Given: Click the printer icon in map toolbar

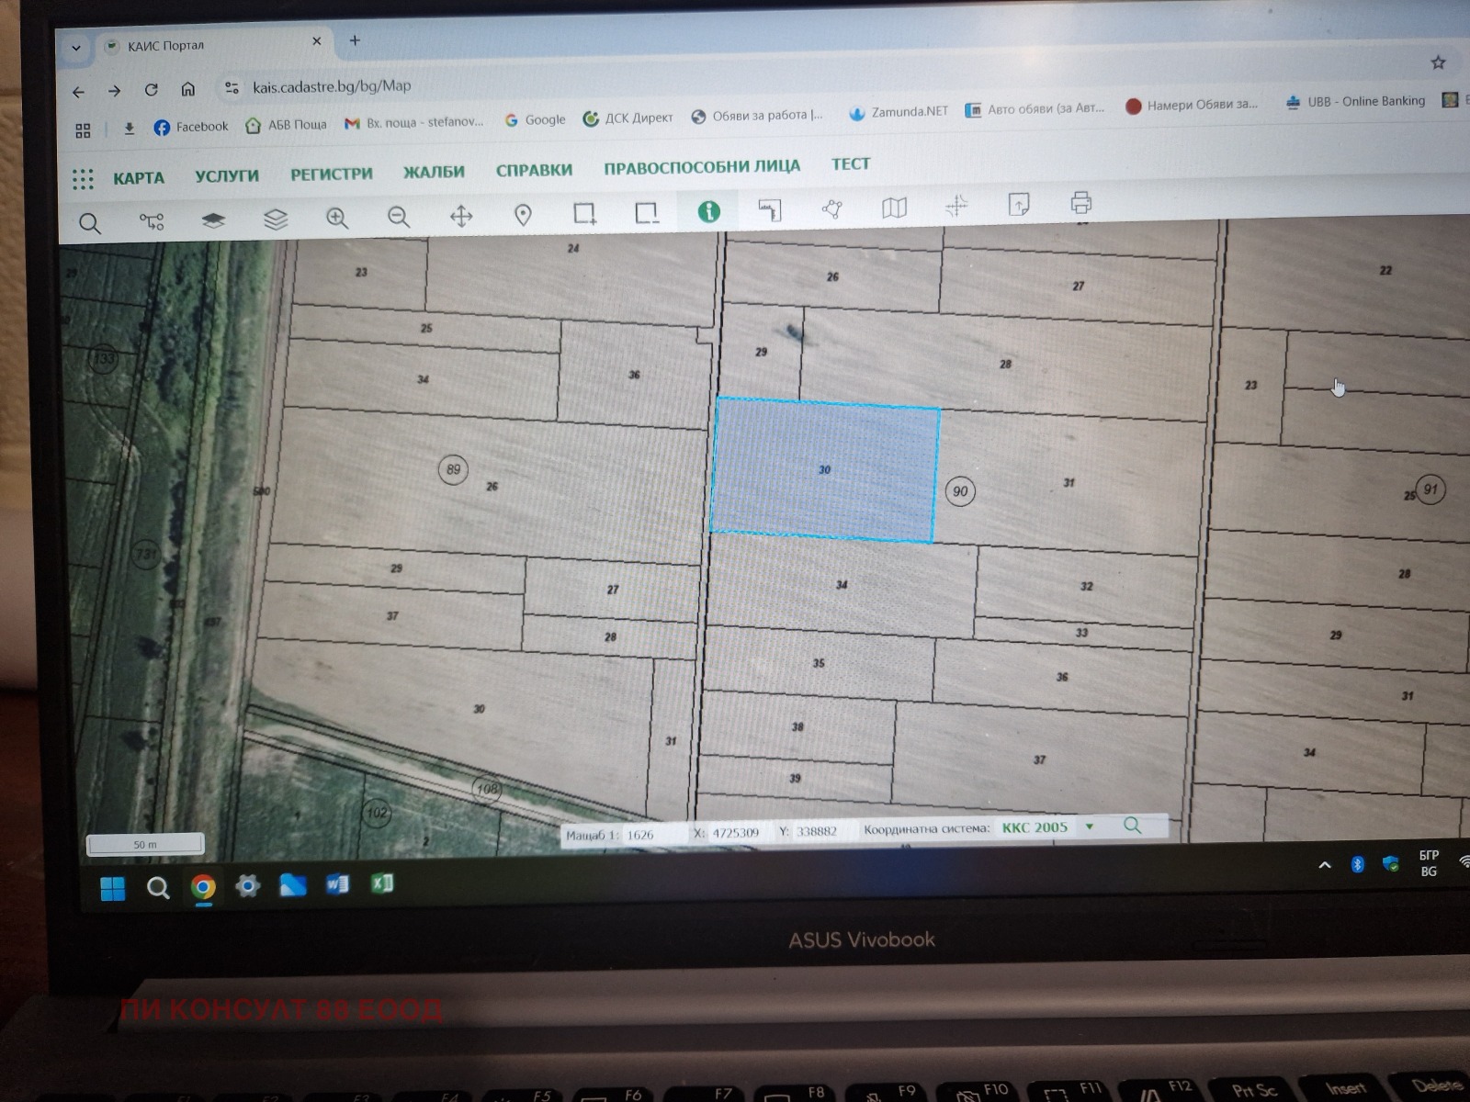Looking at the screenshot, I should click(1080, 202).
